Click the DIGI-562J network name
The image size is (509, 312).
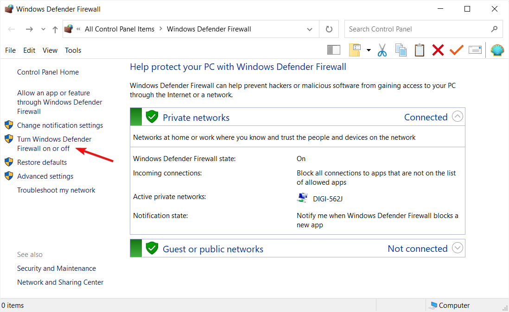[328, 199]
